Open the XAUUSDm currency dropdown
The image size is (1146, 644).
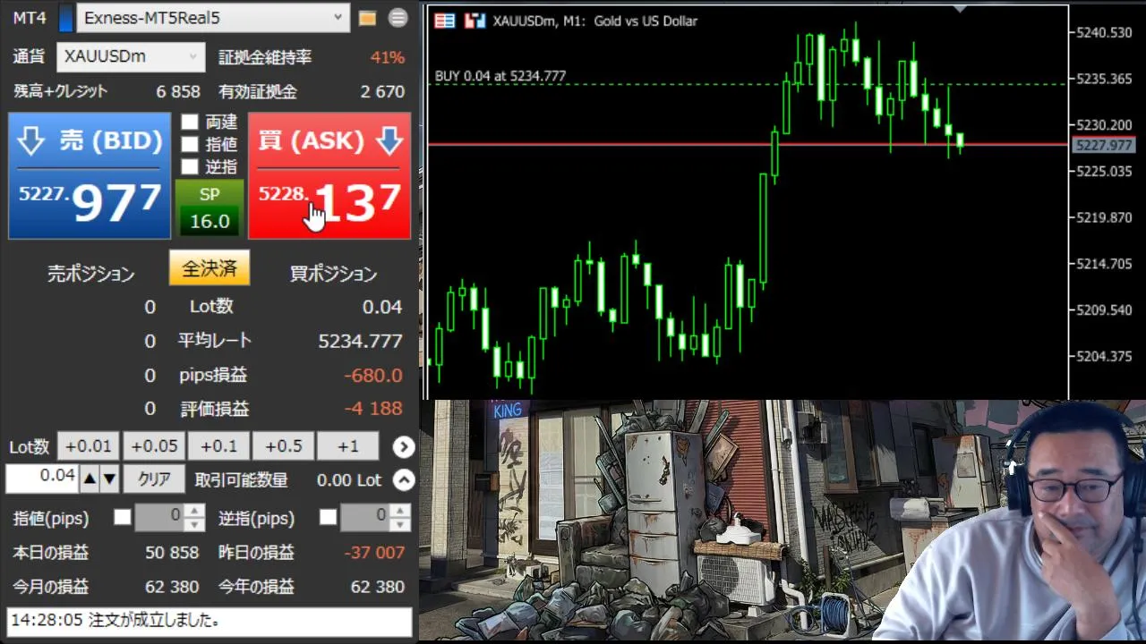pyautogui.click(x=131, y=56)
